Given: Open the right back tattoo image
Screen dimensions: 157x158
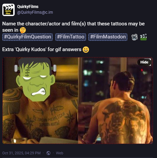Looking at the screenshot, I should [x=115, y=101].
